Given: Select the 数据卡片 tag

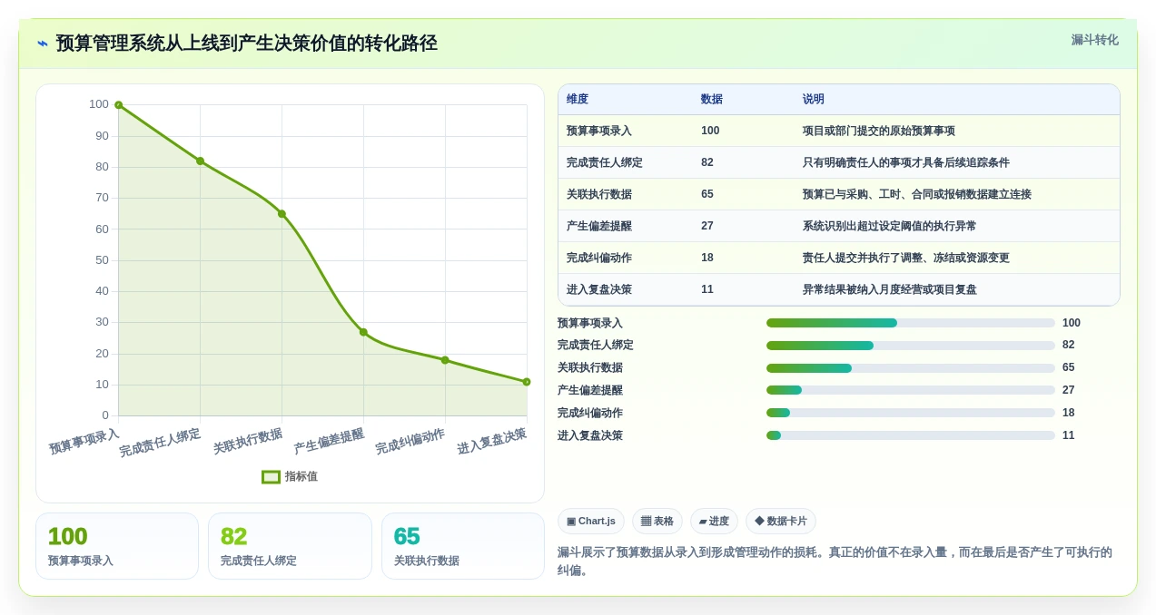Looking at the screenshot, I should pos(781,521).
